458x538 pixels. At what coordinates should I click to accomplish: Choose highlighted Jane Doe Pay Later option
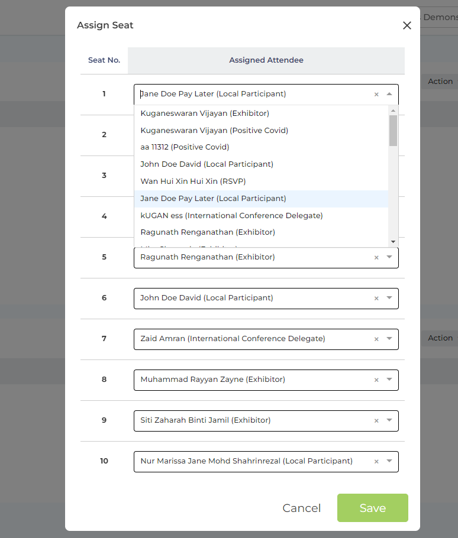point(261,199)
